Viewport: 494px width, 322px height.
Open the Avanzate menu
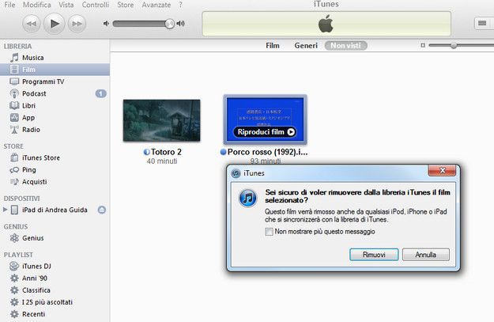(156, 5)
